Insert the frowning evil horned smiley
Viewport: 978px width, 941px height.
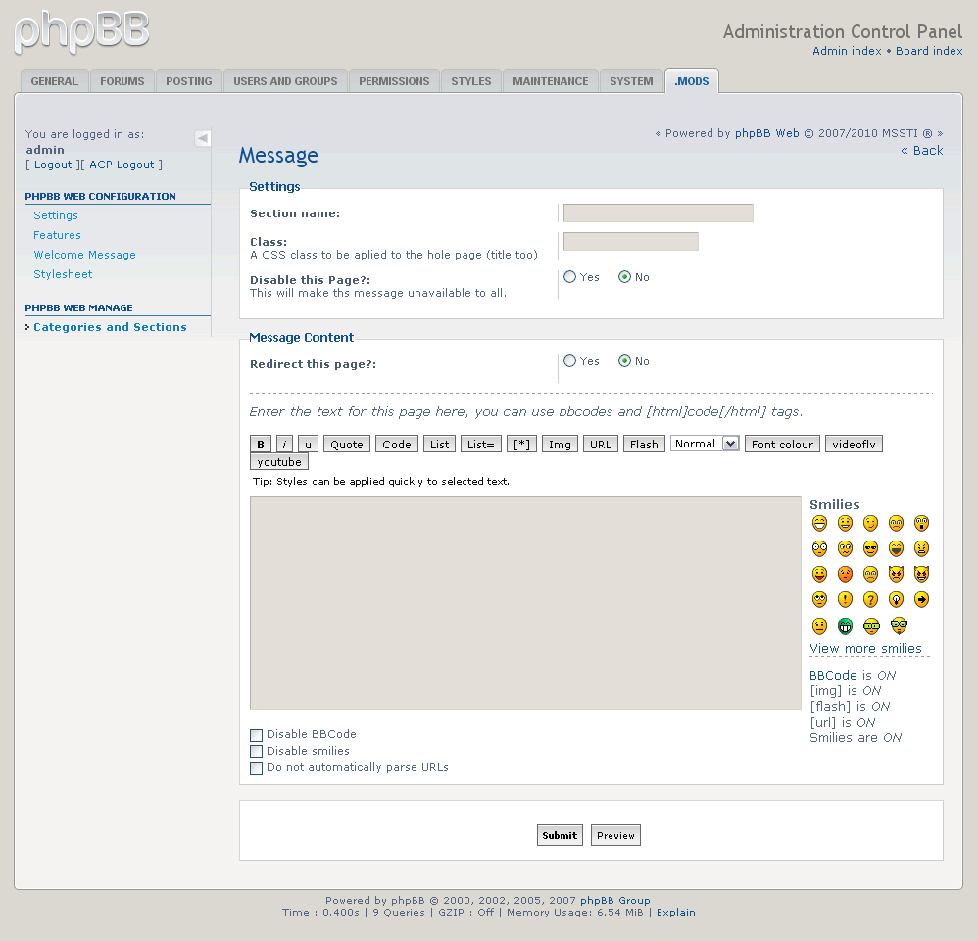coord(897,574)
